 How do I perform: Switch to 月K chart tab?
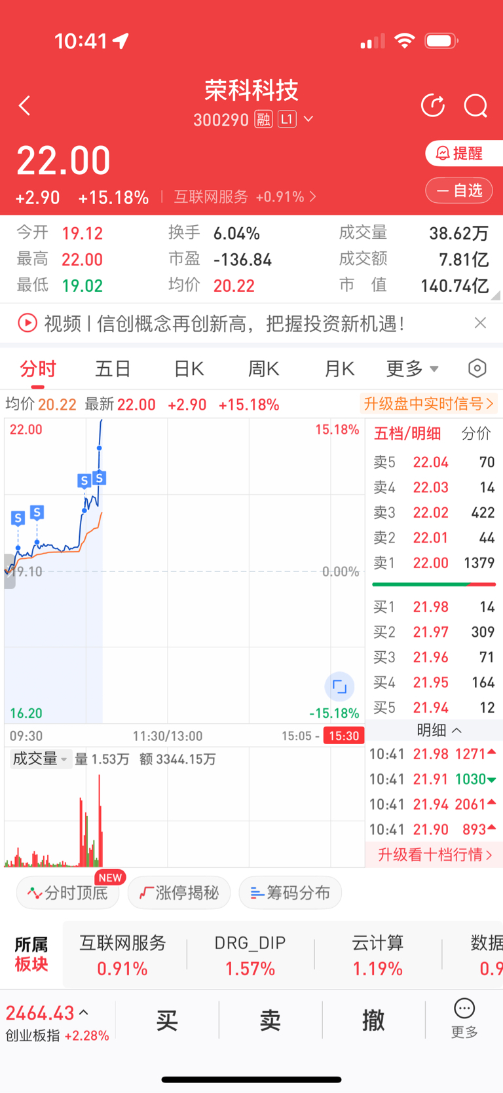339,369
